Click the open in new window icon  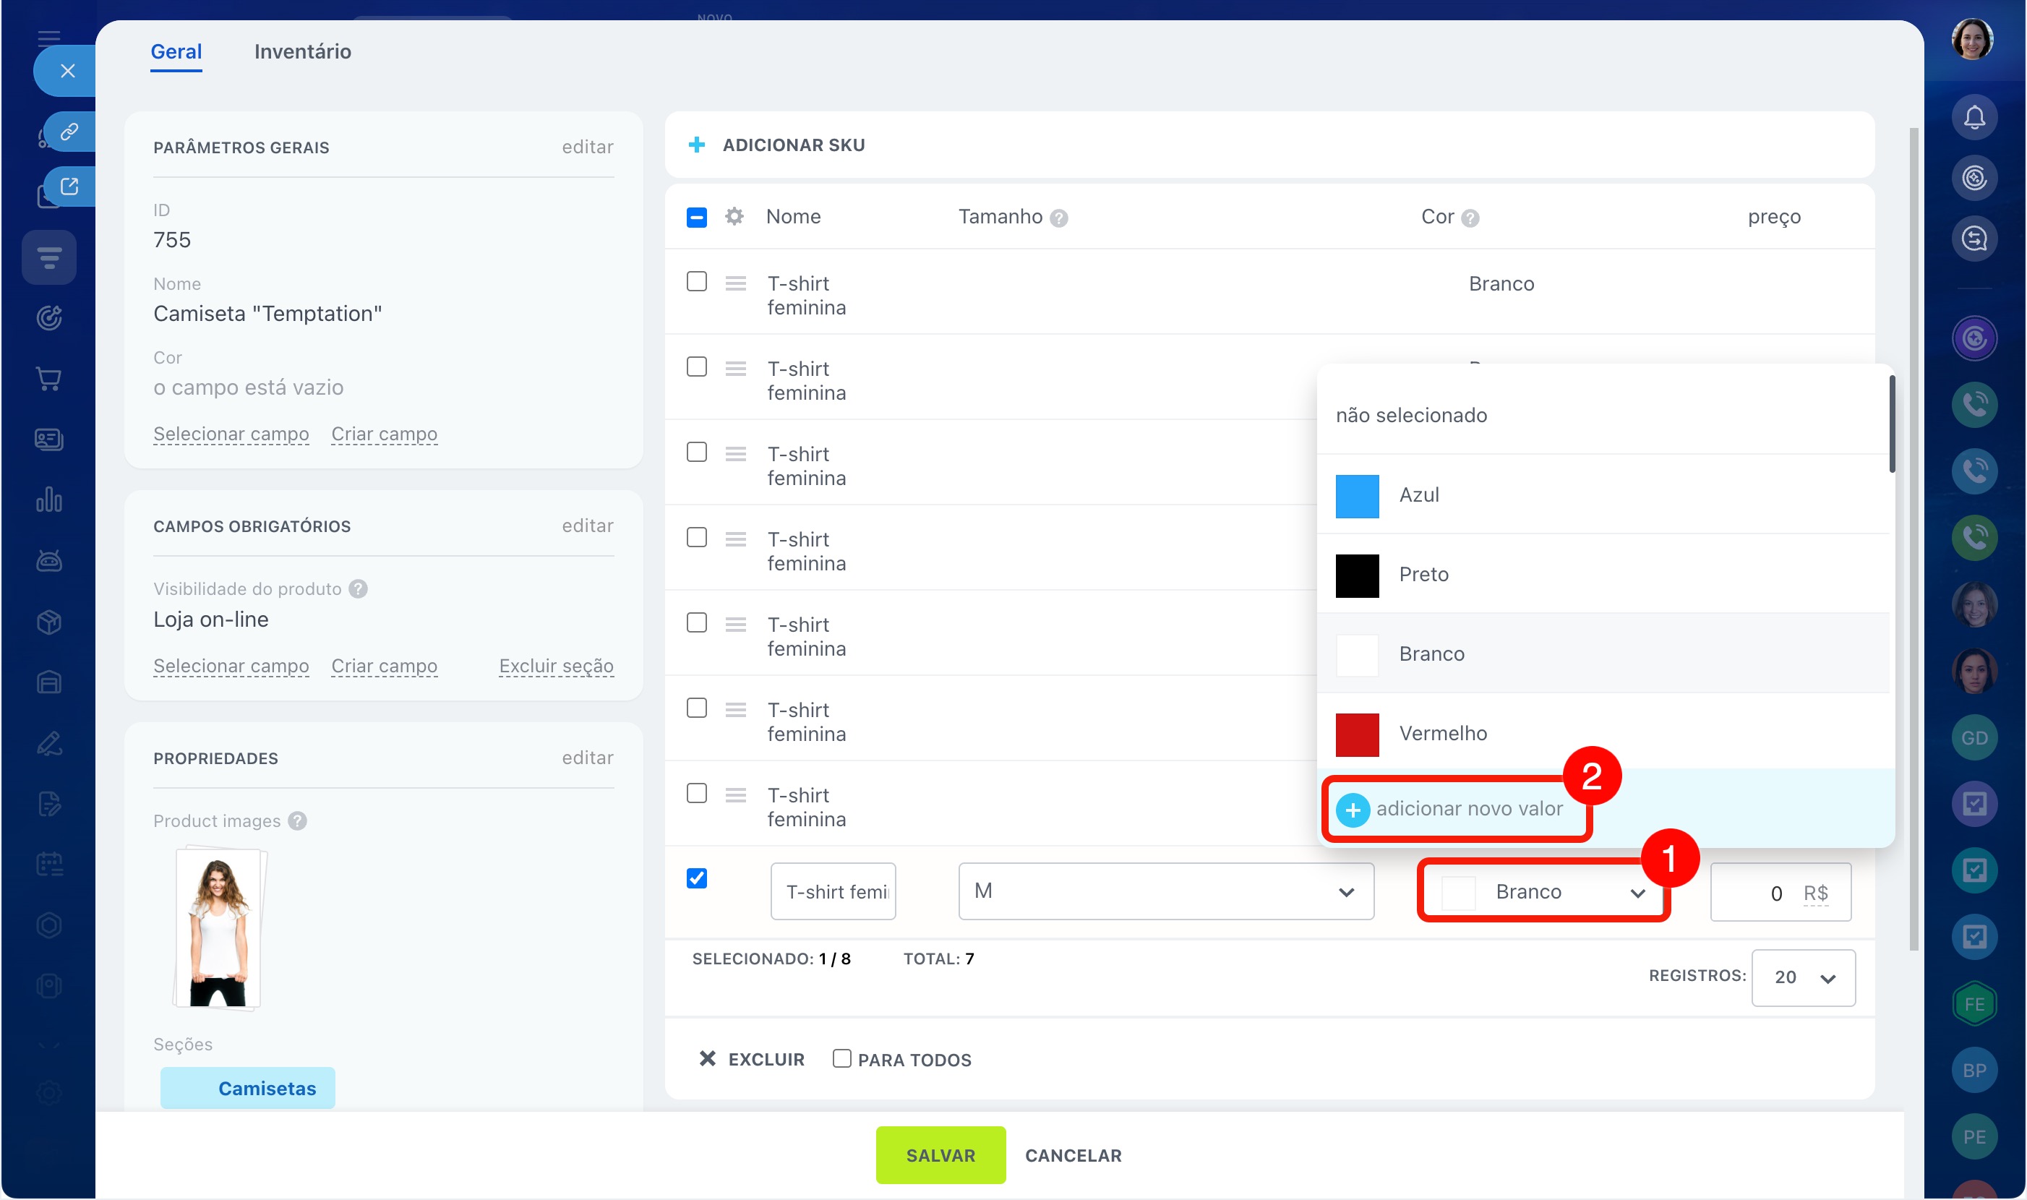pyautogui.click(x=69, y=187)
